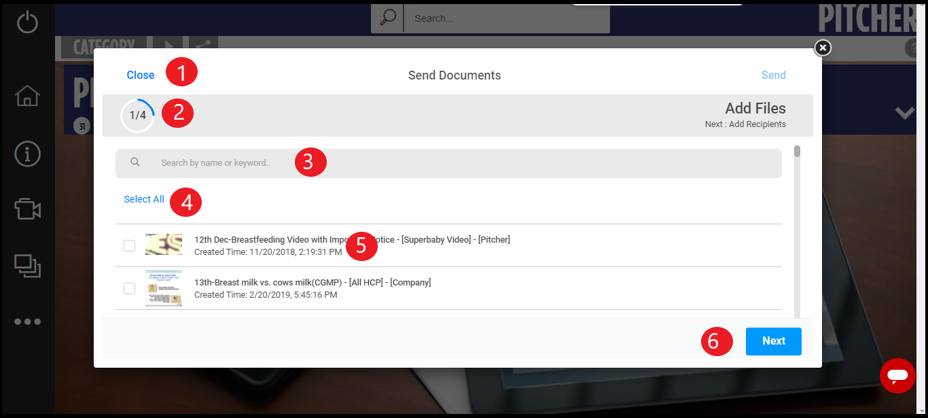Click the Send link in the dialog header
The image size is (928, 418).
pos(773,75)
